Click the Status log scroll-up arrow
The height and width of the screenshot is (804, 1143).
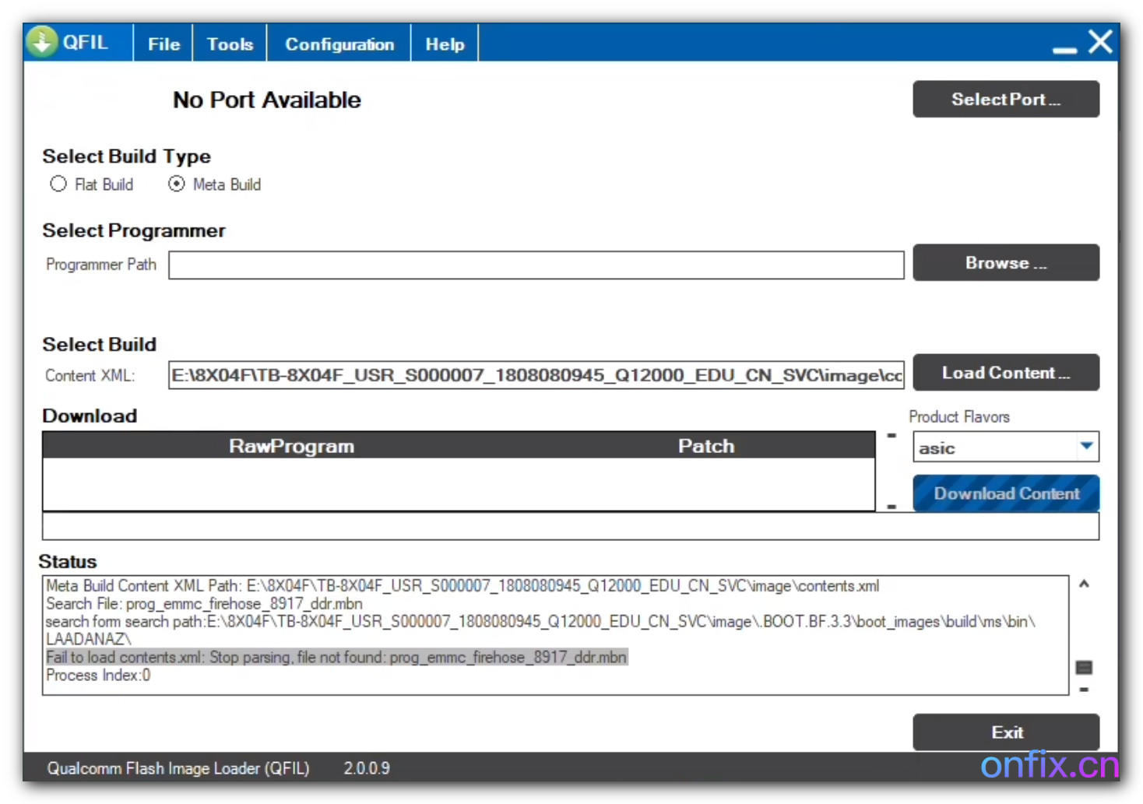[1083, 584]
